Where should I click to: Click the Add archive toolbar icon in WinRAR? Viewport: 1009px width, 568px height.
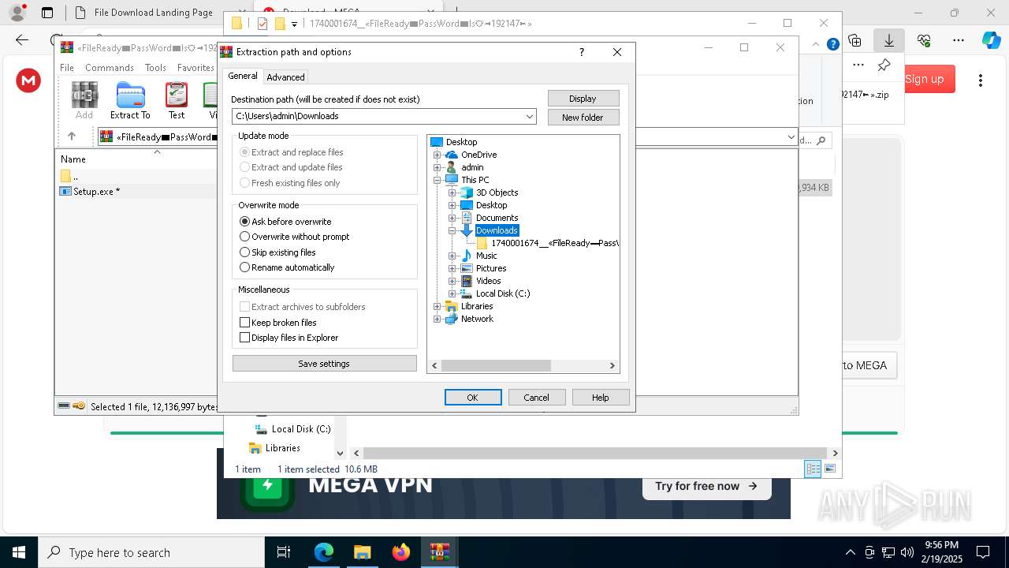tap(84, 100)
